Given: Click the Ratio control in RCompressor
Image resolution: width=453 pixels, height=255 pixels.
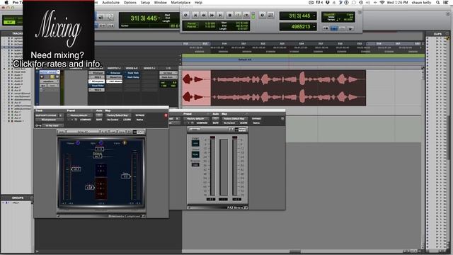Looking at the screenshot, I should (90, 187).
